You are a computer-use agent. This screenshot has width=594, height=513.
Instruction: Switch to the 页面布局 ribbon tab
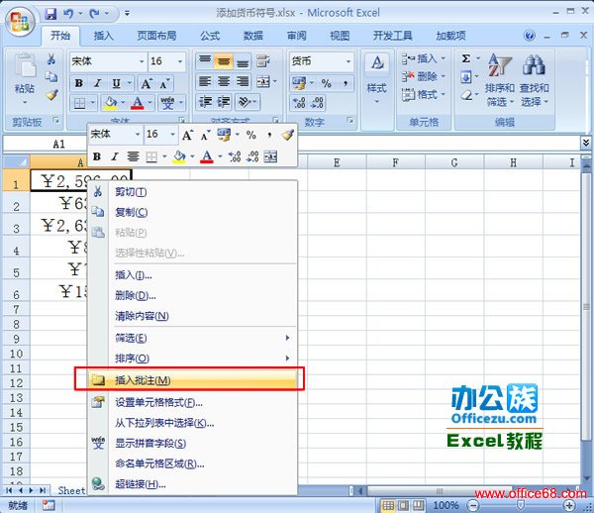(156, 36)
